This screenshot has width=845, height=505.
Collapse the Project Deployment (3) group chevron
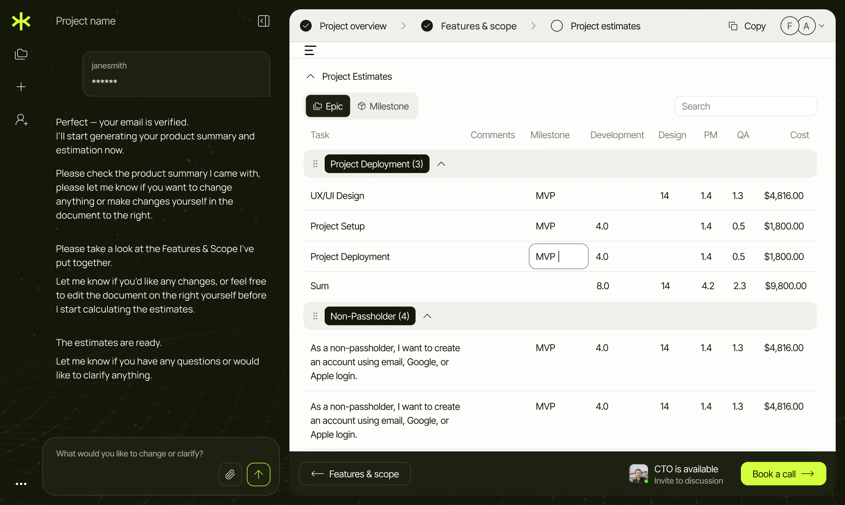click(x=441, y=164)
